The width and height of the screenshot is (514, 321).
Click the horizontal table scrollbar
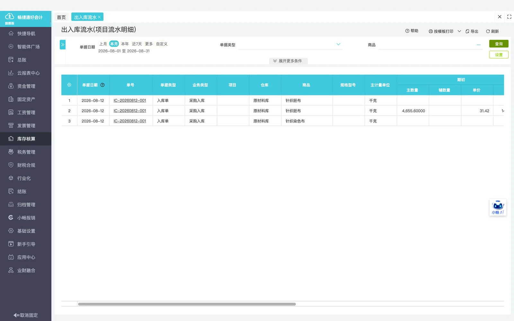tap(187, 304)
